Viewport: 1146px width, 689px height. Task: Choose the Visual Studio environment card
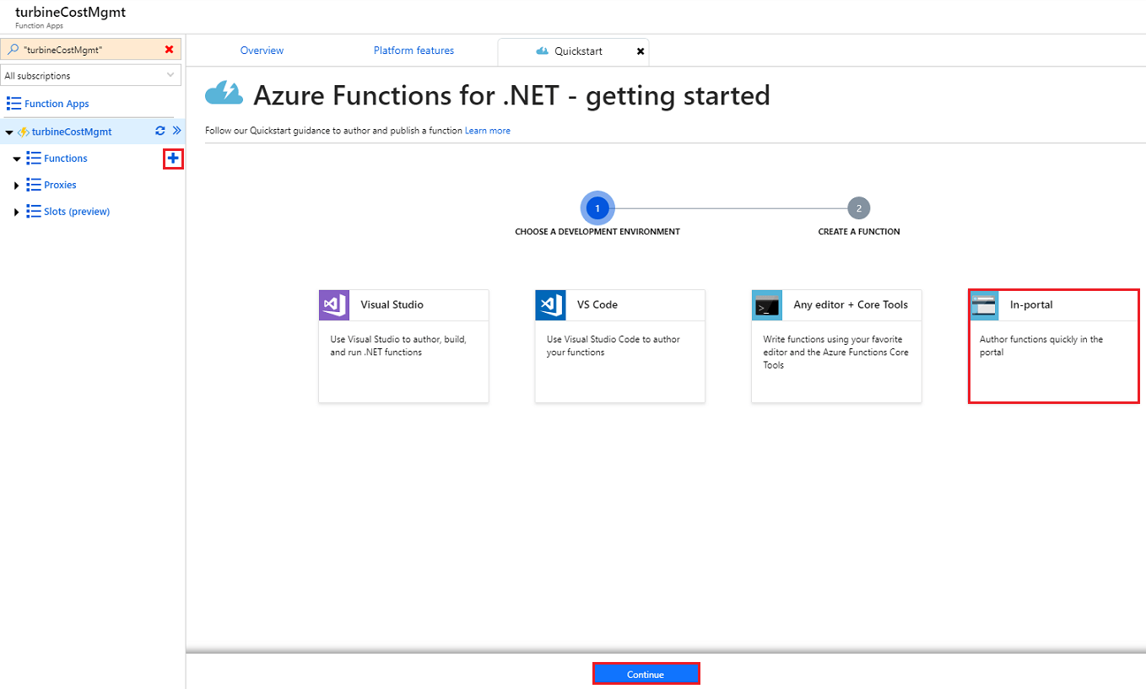tap(403, 346)
